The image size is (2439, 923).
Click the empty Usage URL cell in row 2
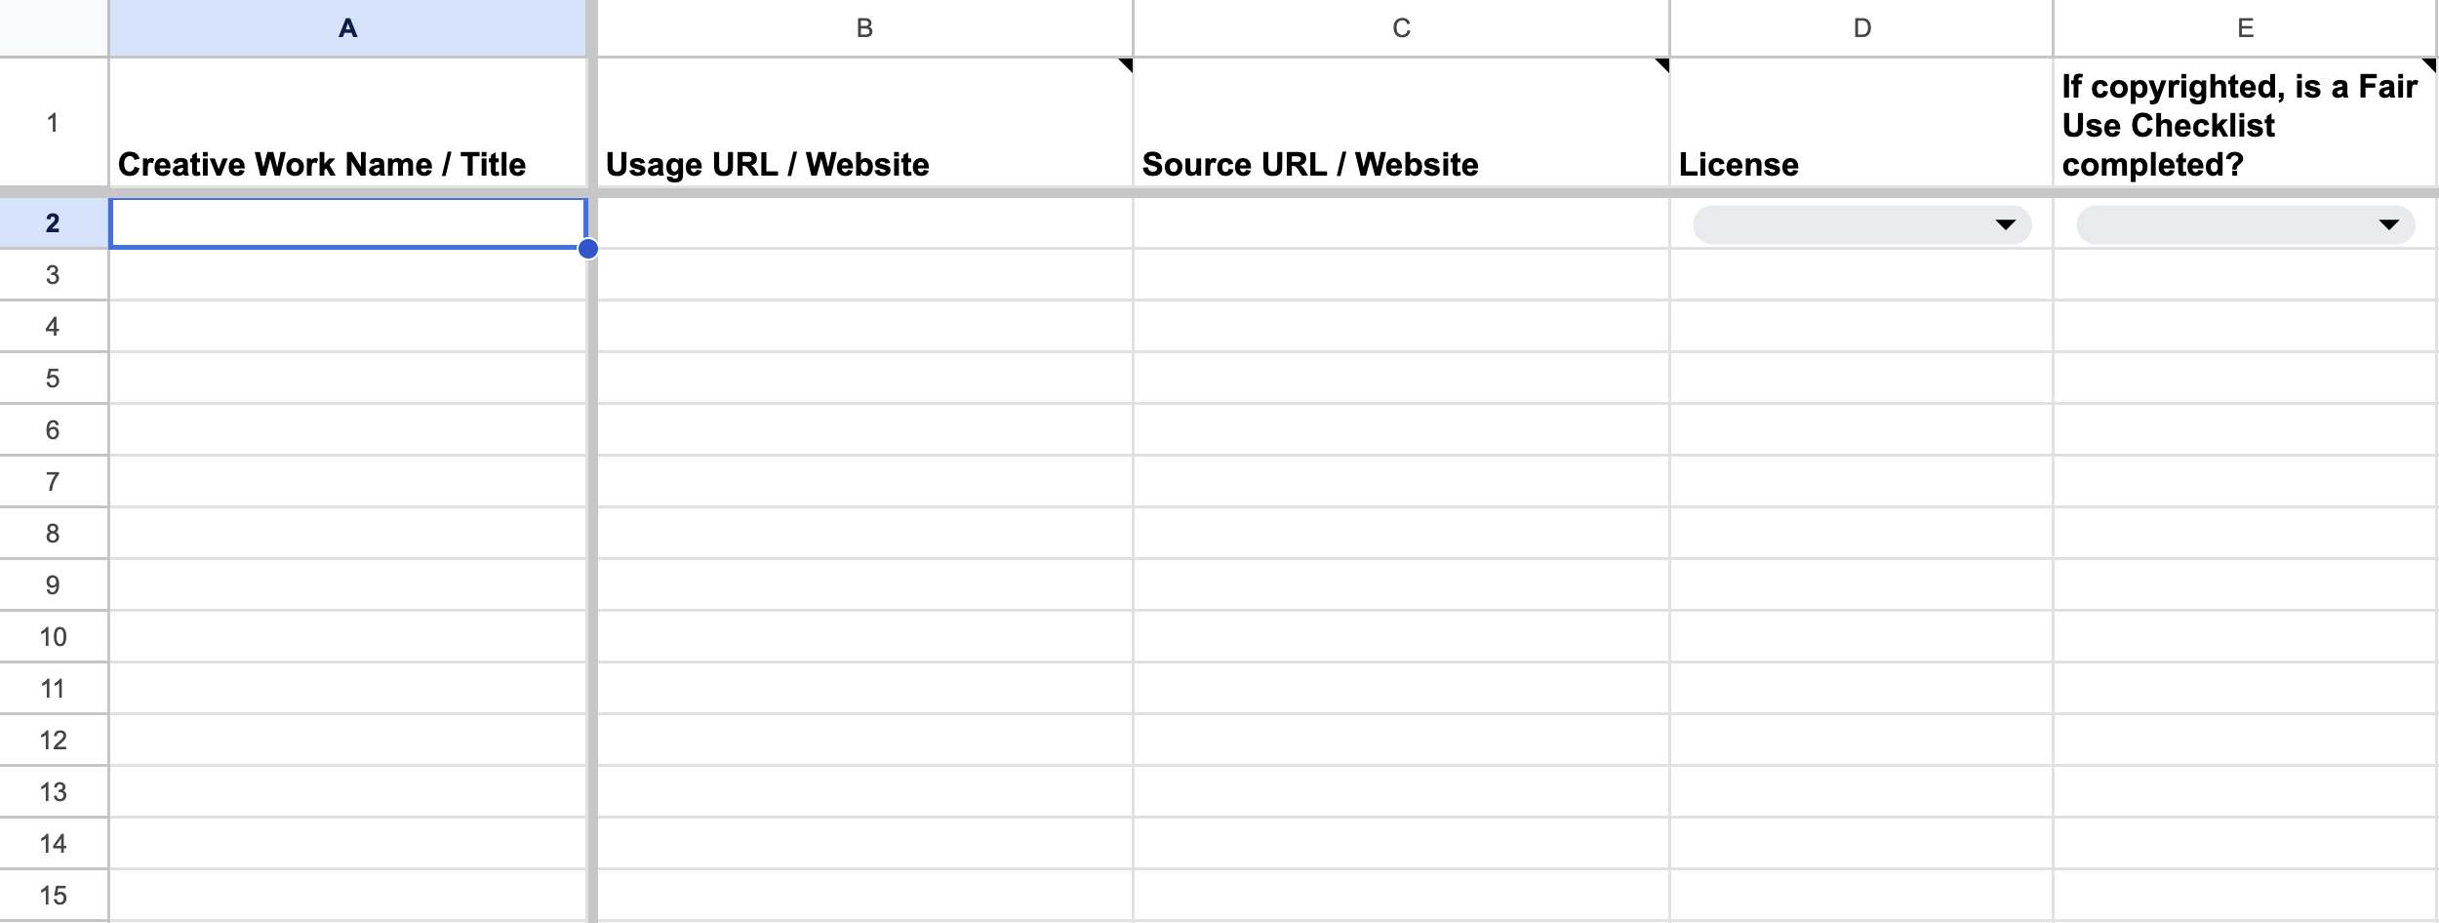(x=864, y=224)
